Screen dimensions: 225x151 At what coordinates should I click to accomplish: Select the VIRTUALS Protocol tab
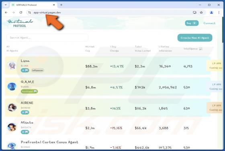point(34,5)
